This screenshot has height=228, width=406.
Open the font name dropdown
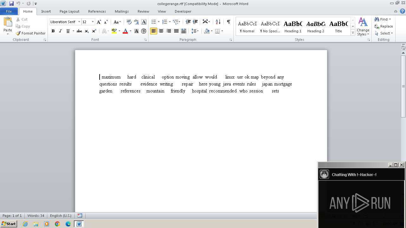(79, 22)
